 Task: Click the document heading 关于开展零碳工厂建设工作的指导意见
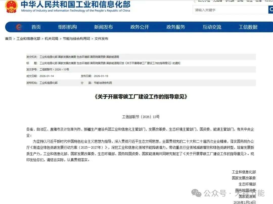pos(141,97)
